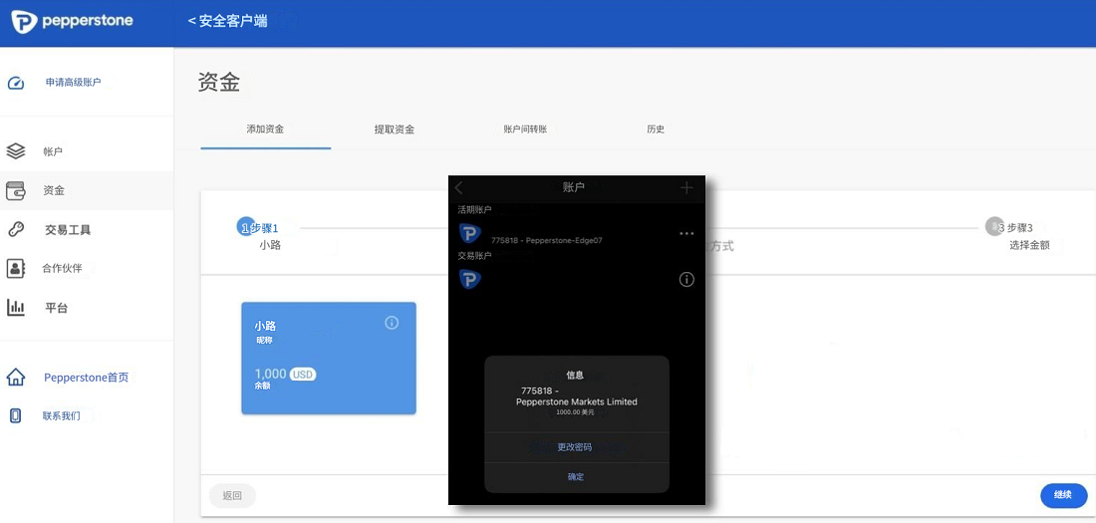Click 活期账户 section label
The height and width of the screenshot is (523, 1096).
(x=474, y=210)
